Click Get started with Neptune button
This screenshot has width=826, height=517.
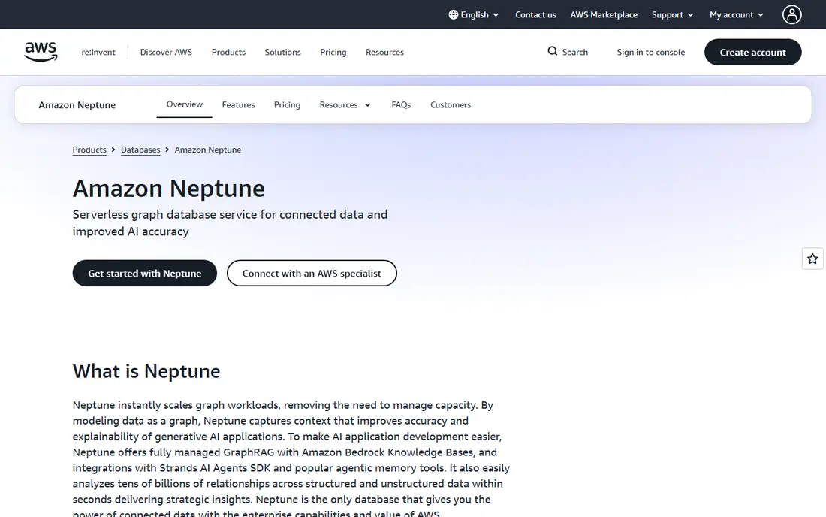pos(144,273)
